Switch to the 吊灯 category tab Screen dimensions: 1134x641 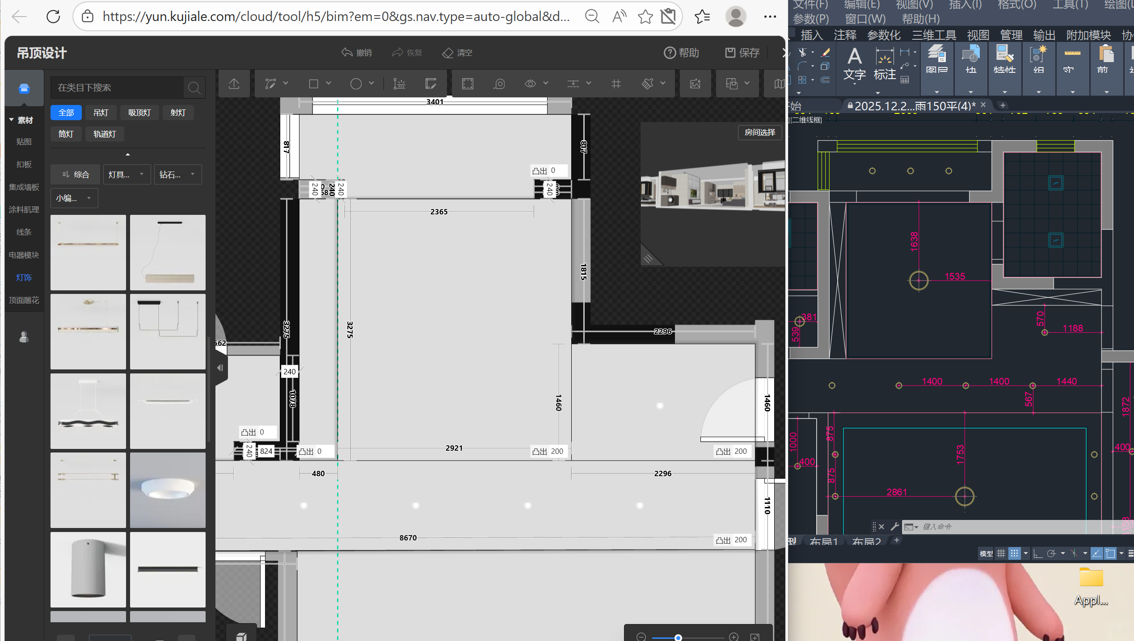(101, 113)
